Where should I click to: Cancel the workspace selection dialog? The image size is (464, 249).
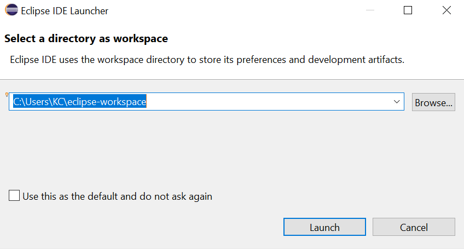[414, 227]
